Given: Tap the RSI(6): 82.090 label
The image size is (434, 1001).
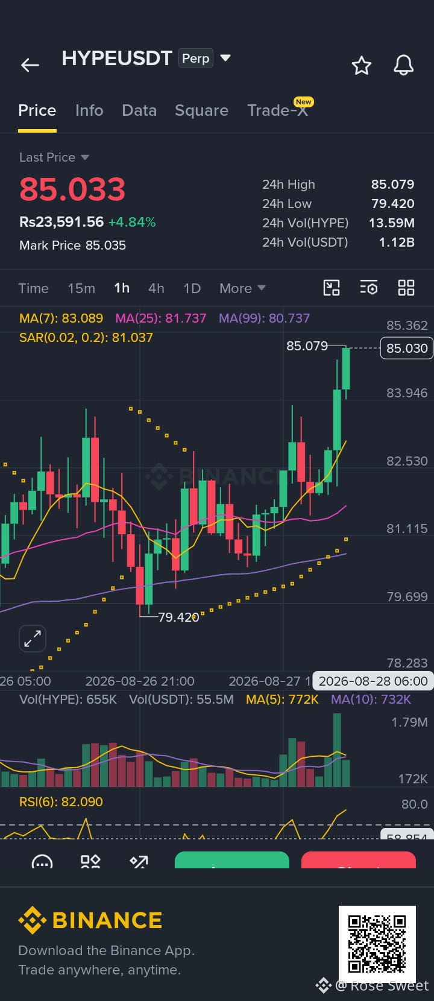Looking at the screenshot, I should (x=61, y=802).
